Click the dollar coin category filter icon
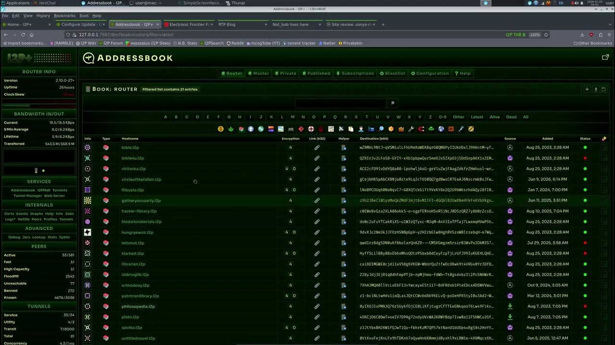 click(x=221, y=129)
